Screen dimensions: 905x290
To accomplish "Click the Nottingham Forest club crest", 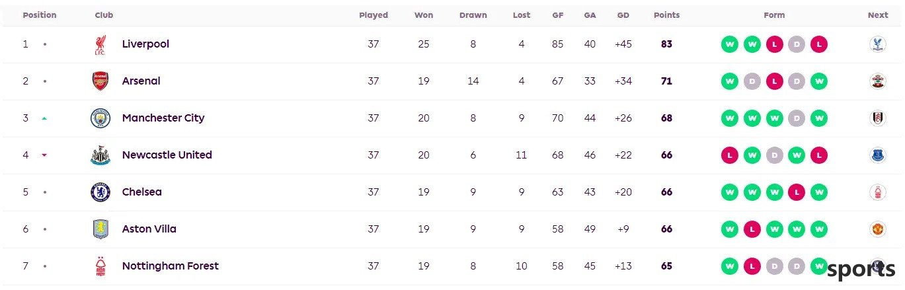I will coord(100,266).
